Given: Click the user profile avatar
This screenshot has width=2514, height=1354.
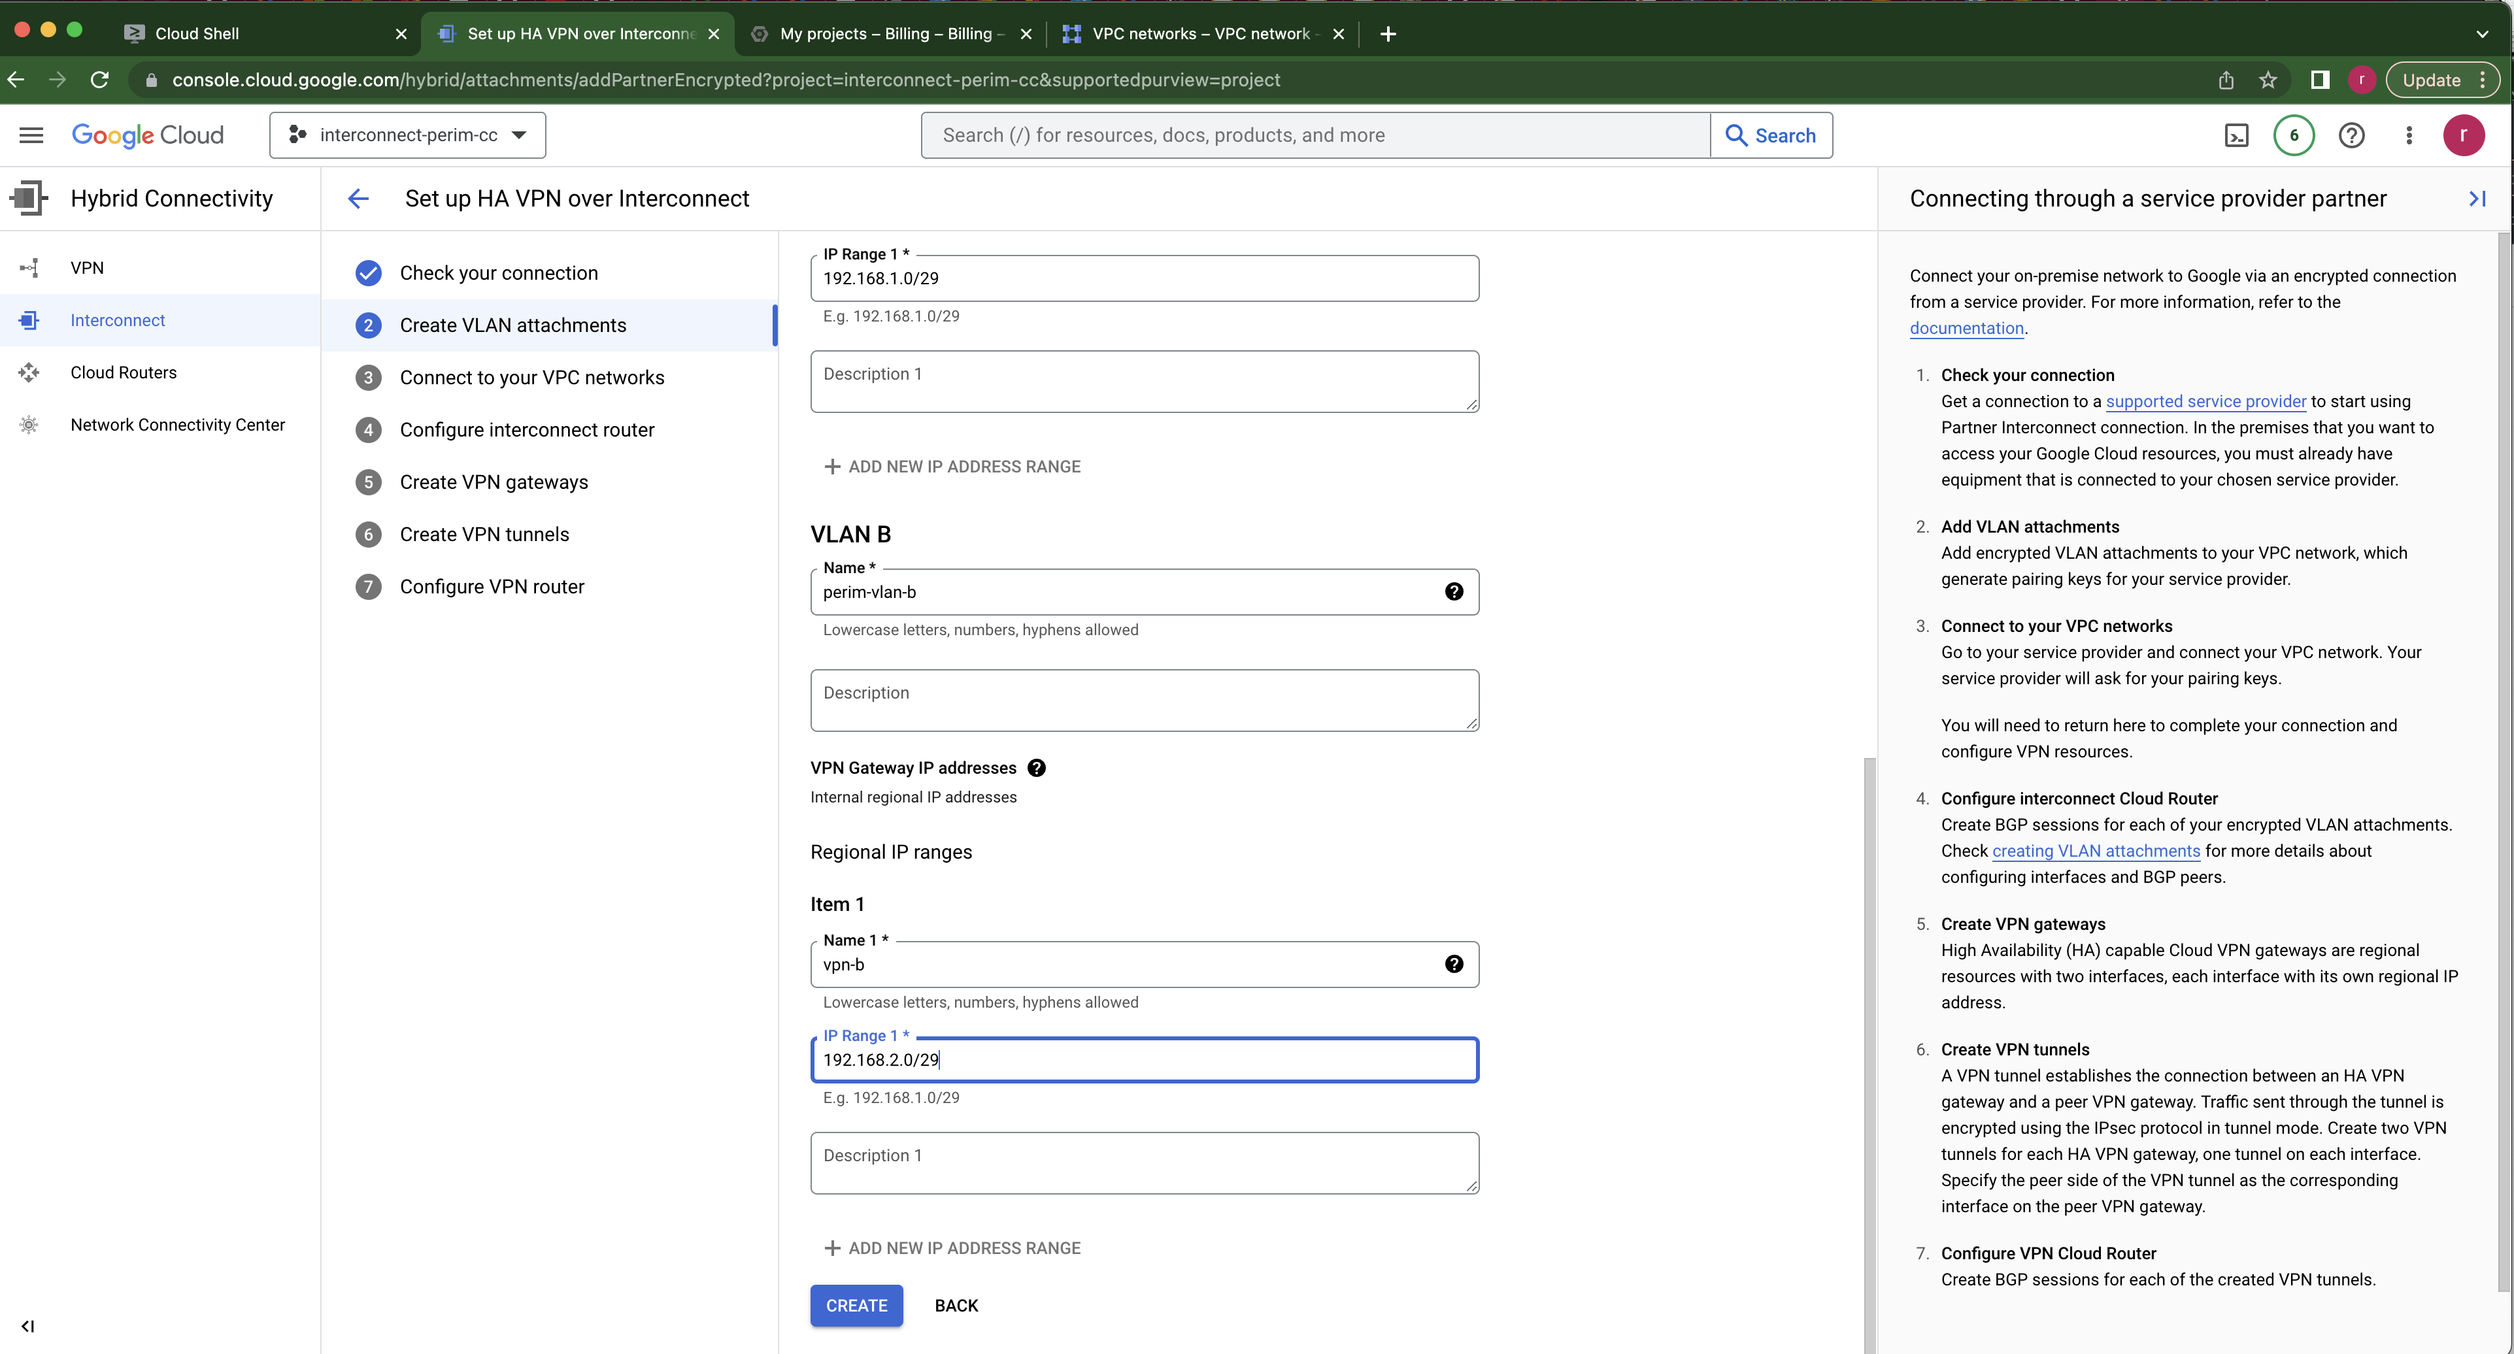Looking at the screenshot, I should (2464, 135).
